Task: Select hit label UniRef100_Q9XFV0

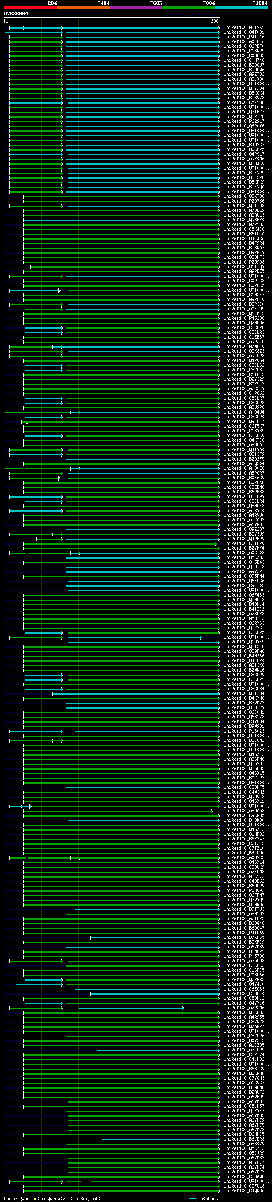Action: [244, 220]
